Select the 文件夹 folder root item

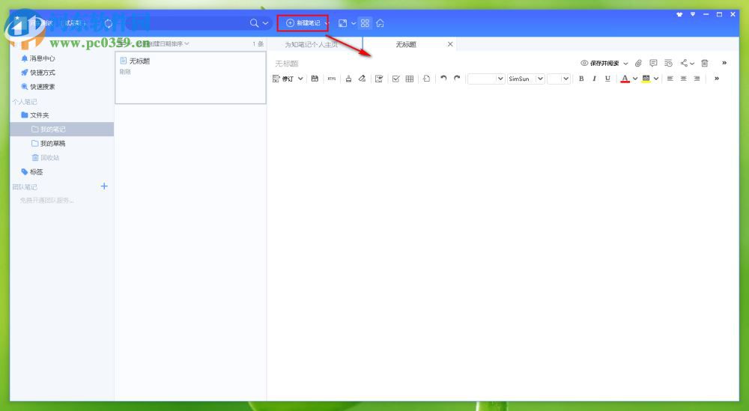click(x=35, y=115)
